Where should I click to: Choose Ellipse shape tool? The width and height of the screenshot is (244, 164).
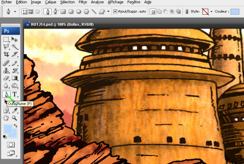(x=78, y=11)
